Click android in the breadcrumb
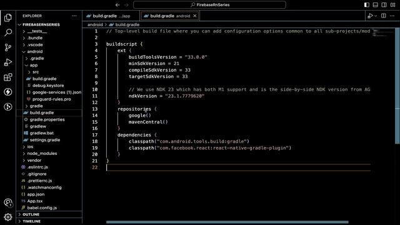 95,25
